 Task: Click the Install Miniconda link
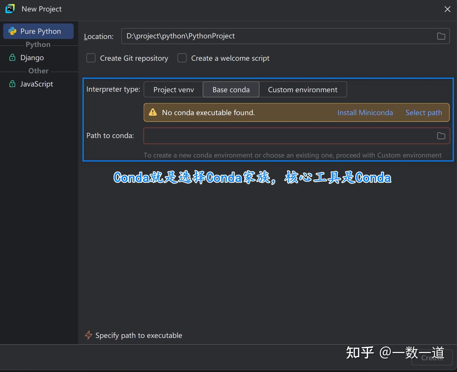pos(365,112)
